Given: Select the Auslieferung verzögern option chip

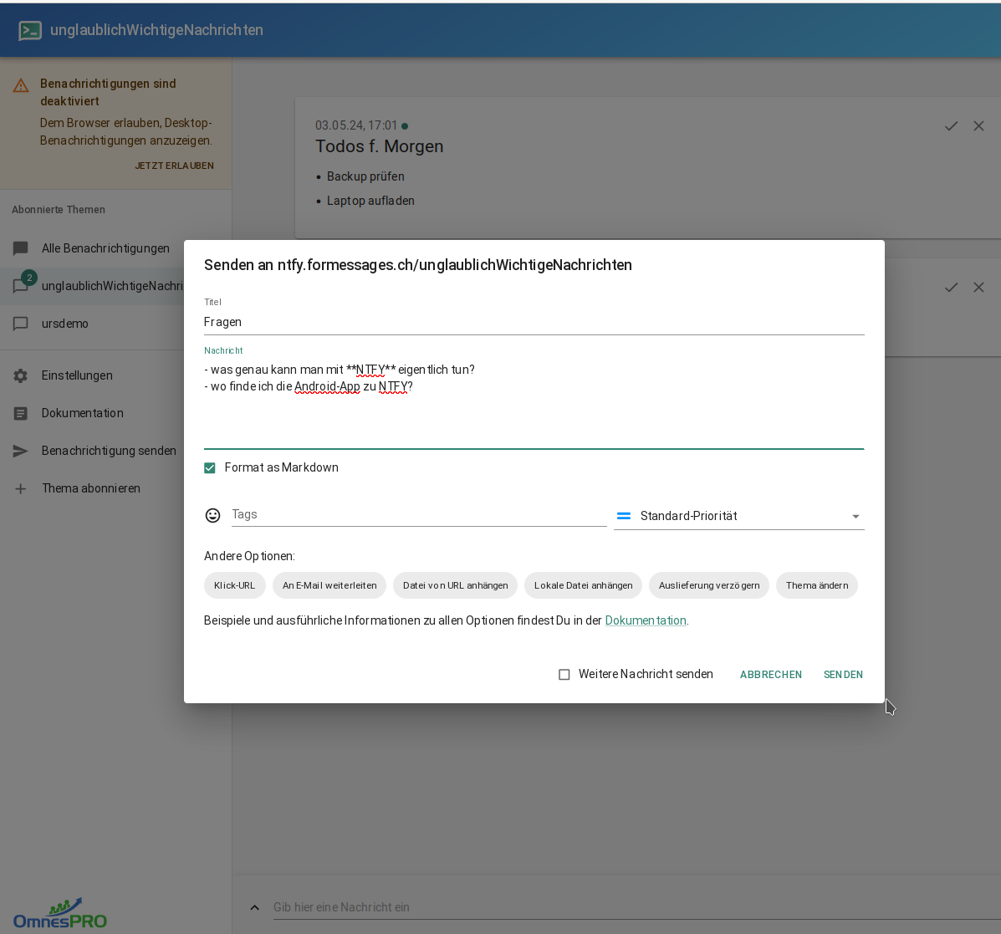Looking at the screenshot, I should [x=709, y=586].
